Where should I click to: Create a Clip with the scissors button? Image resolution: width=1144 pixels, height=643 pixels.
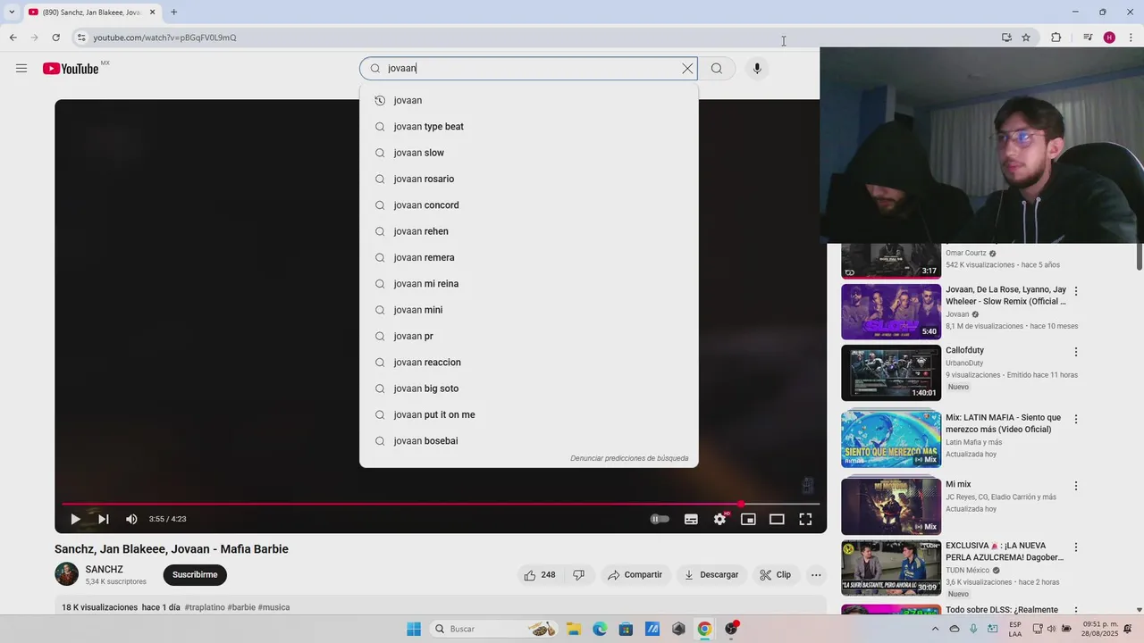pyautogui.click(x=775, y=575)
